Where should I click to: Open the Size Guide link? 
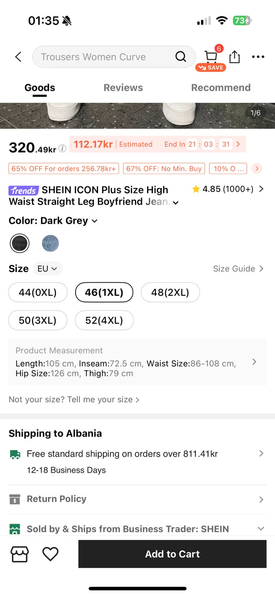point(238,269)
